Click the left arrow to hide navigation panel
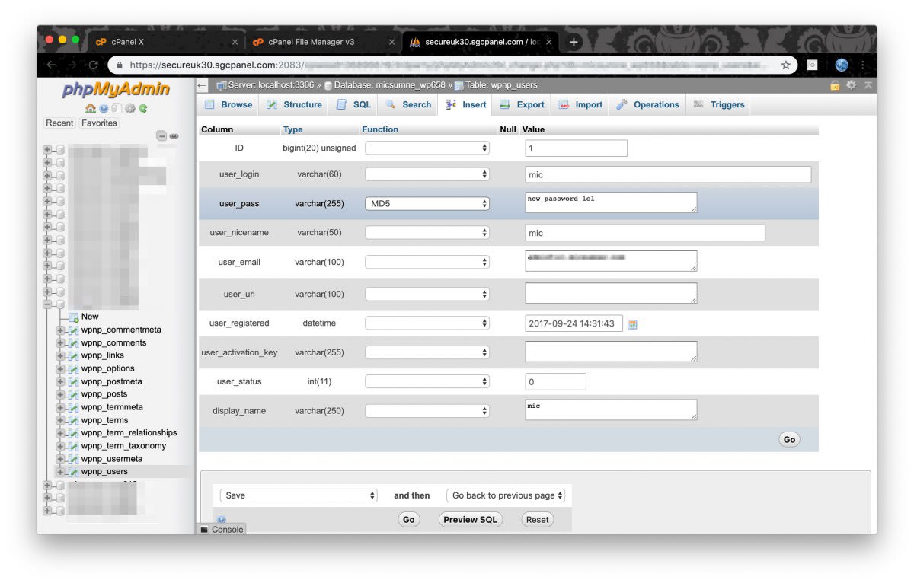 [202, 85]
